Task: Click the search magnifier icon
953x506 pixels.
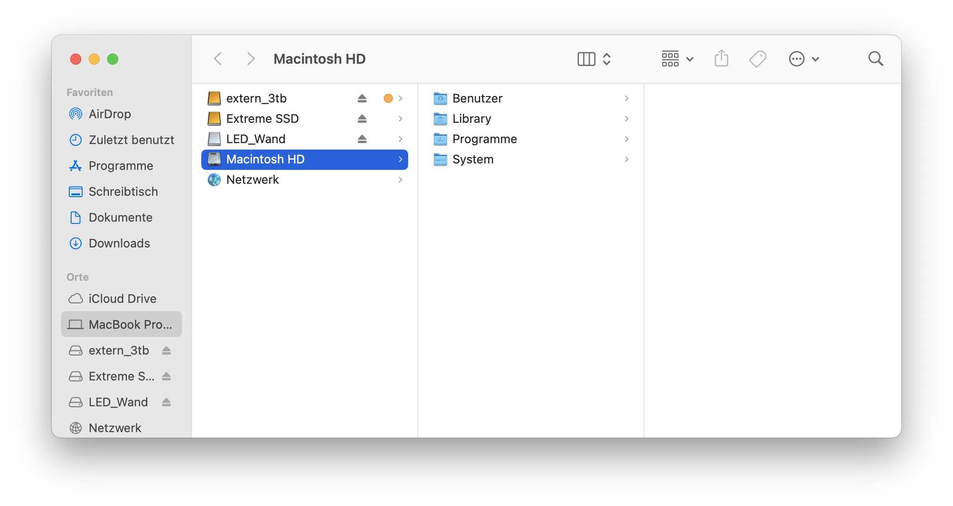Action: [x=875, y=59]
